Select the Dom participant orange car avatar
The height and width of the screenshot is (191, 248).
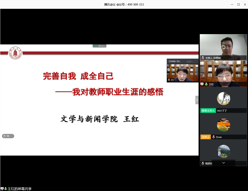pos(223,125)
